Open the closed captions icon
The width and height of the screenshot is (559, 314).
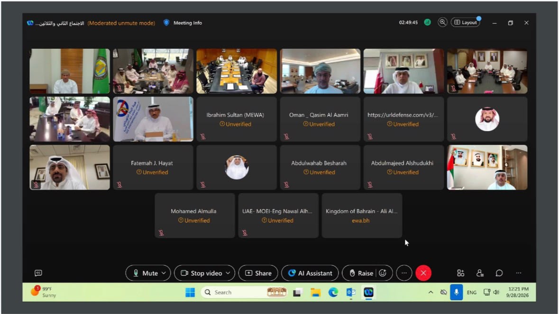tap(38, 273)
